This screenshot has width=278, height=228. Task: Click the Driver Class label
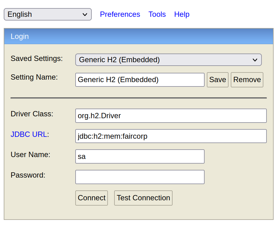point(32,114)
